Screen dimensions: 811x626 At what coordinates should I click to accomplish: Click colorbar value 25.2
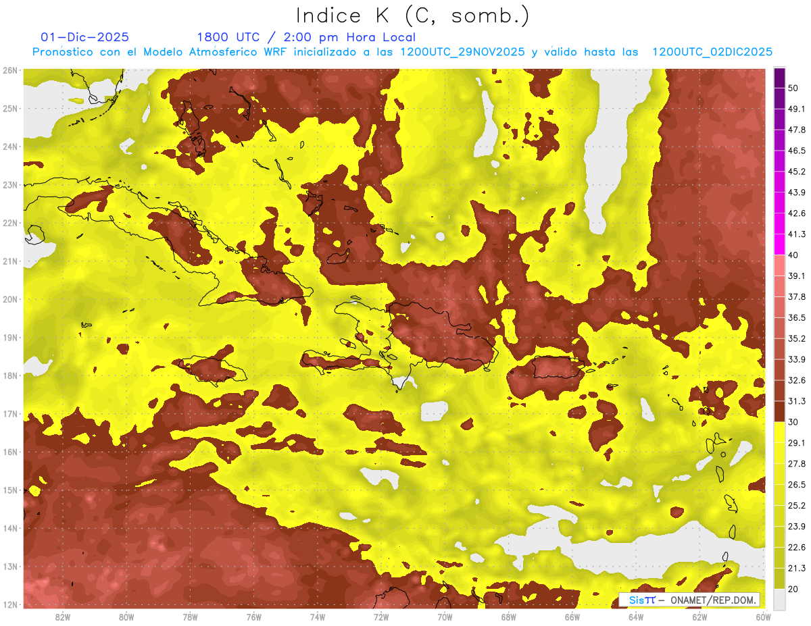[796, 506]
